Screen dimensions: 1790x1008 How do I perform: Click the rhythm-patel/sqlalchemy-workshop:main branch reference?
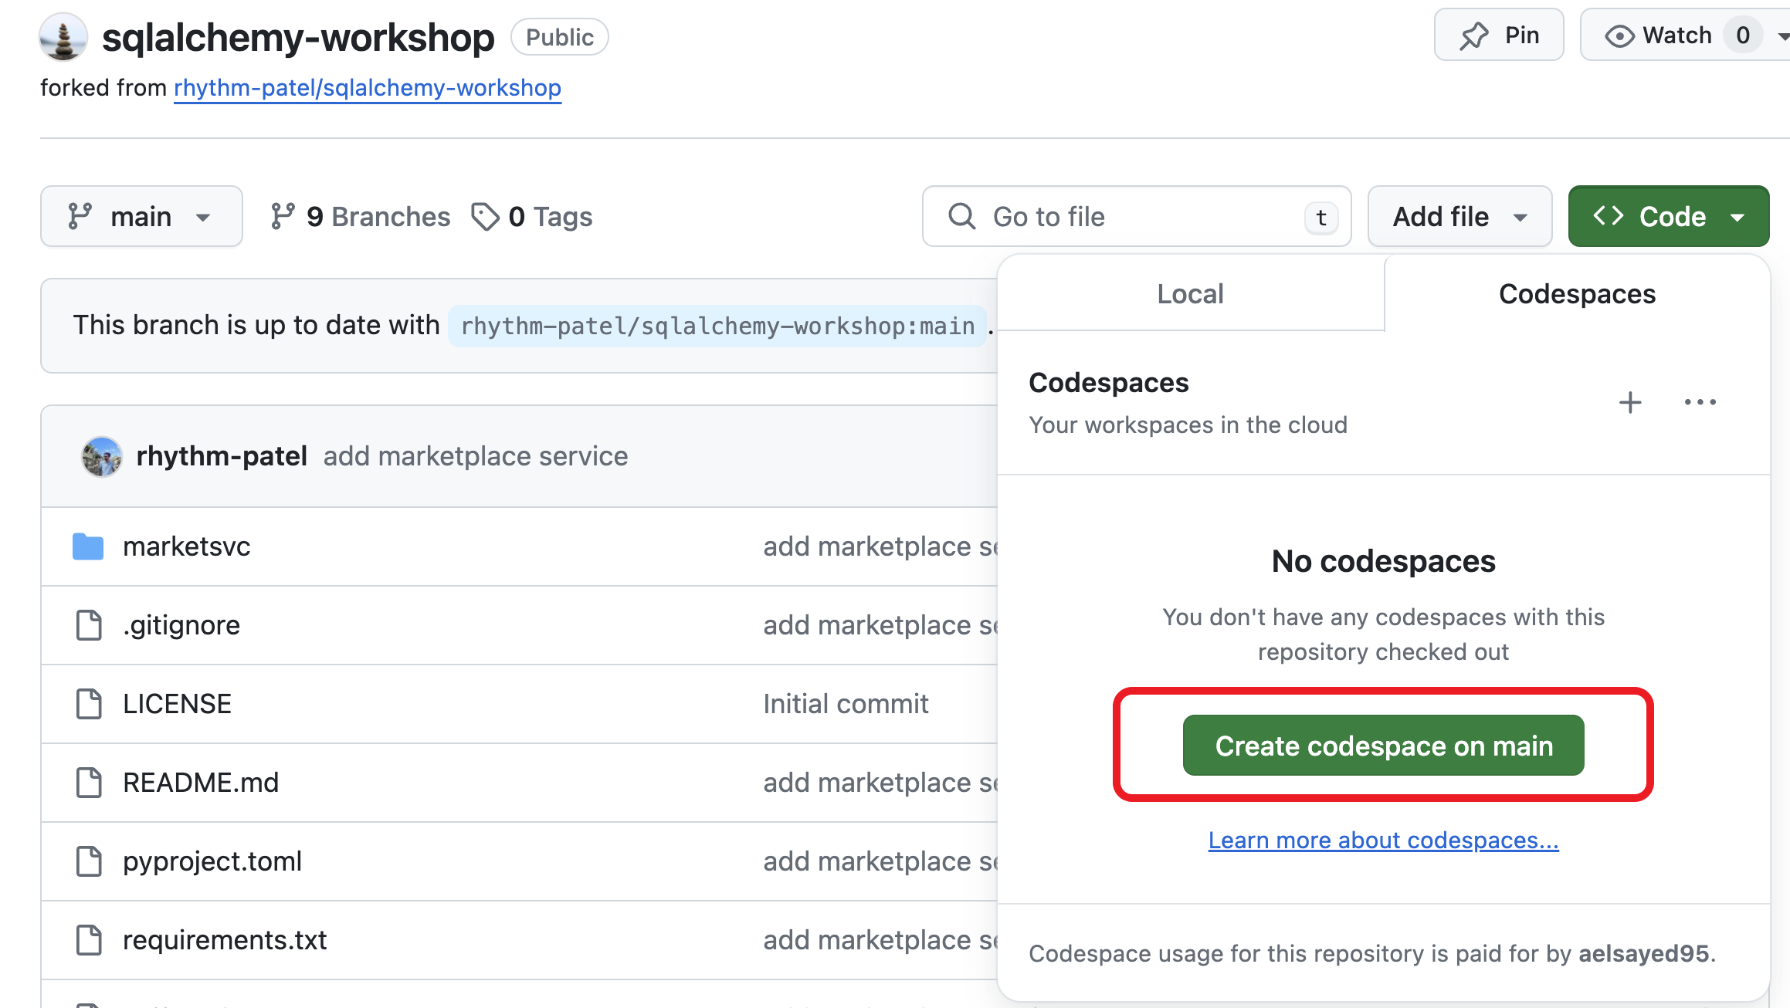click(x=717, y=326)
